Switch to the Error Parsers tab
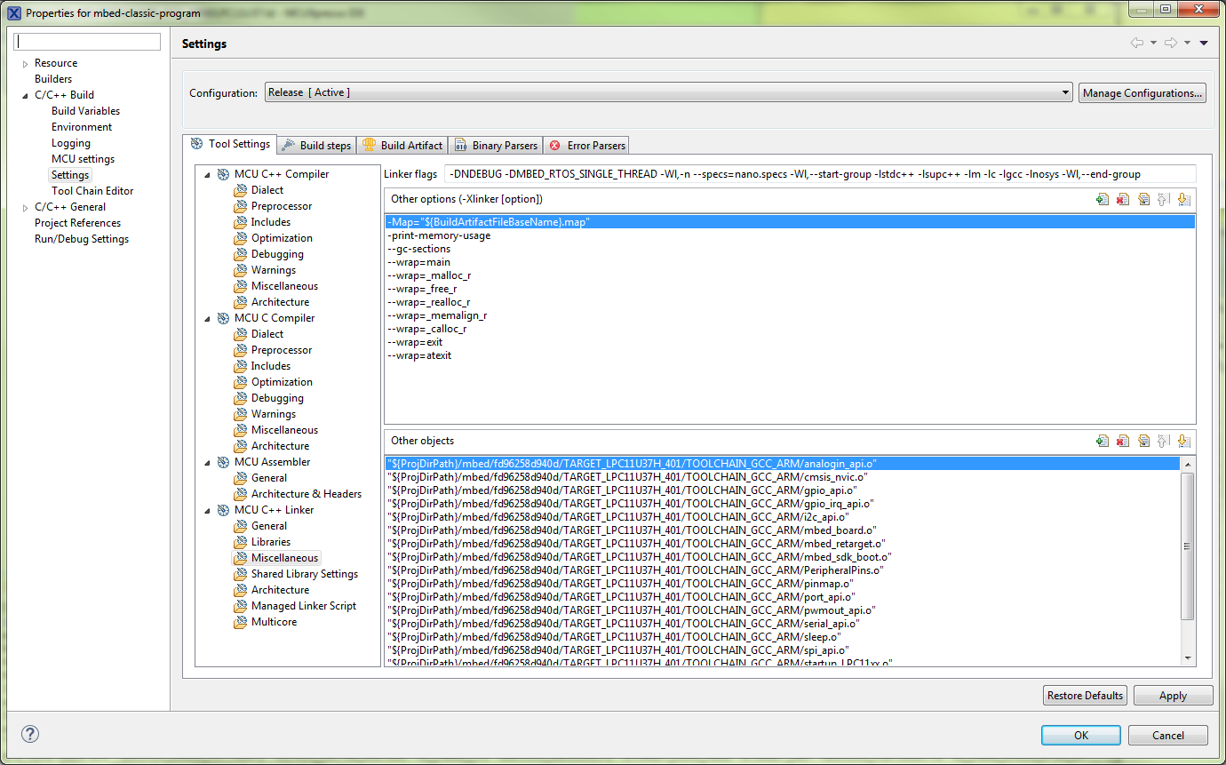 click(587, 145)
